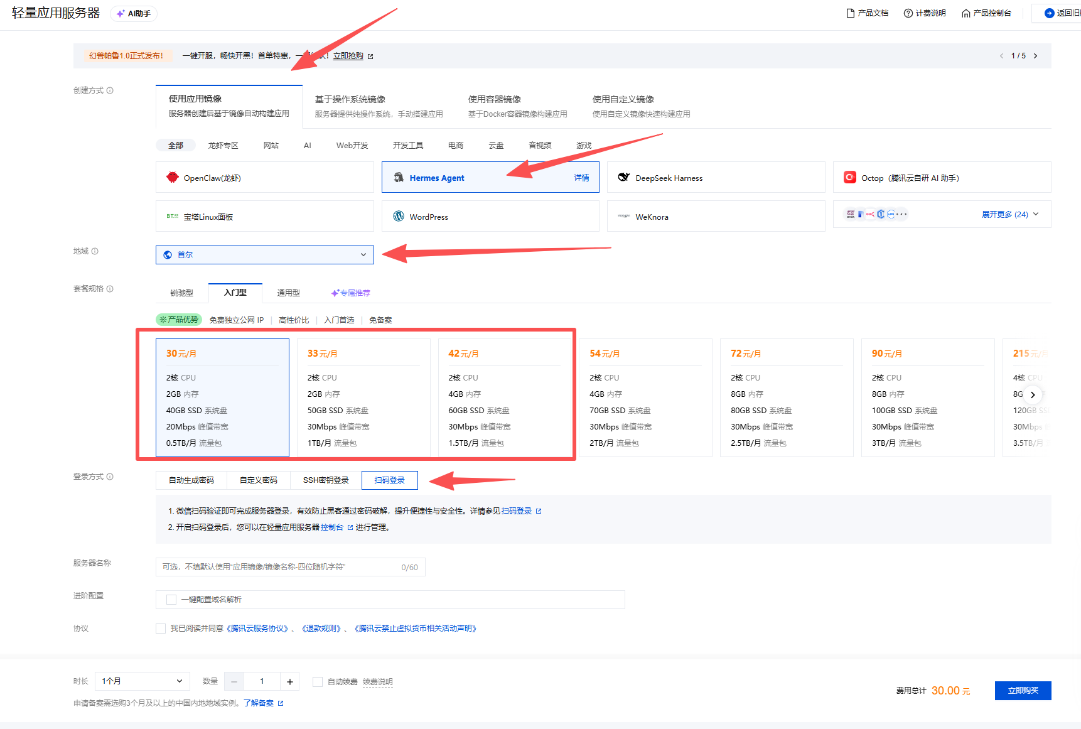Open the 地域 dropdown showing 首尔

pyautogui.click(x=265, y=255)
